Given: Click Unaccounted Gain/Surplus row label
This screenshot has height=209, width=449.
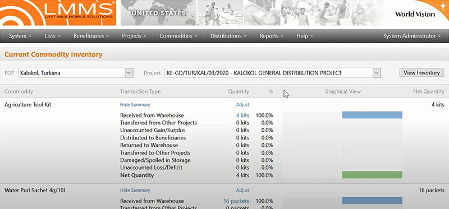Looking at the screenshot, I should click(x=153, y=130).
